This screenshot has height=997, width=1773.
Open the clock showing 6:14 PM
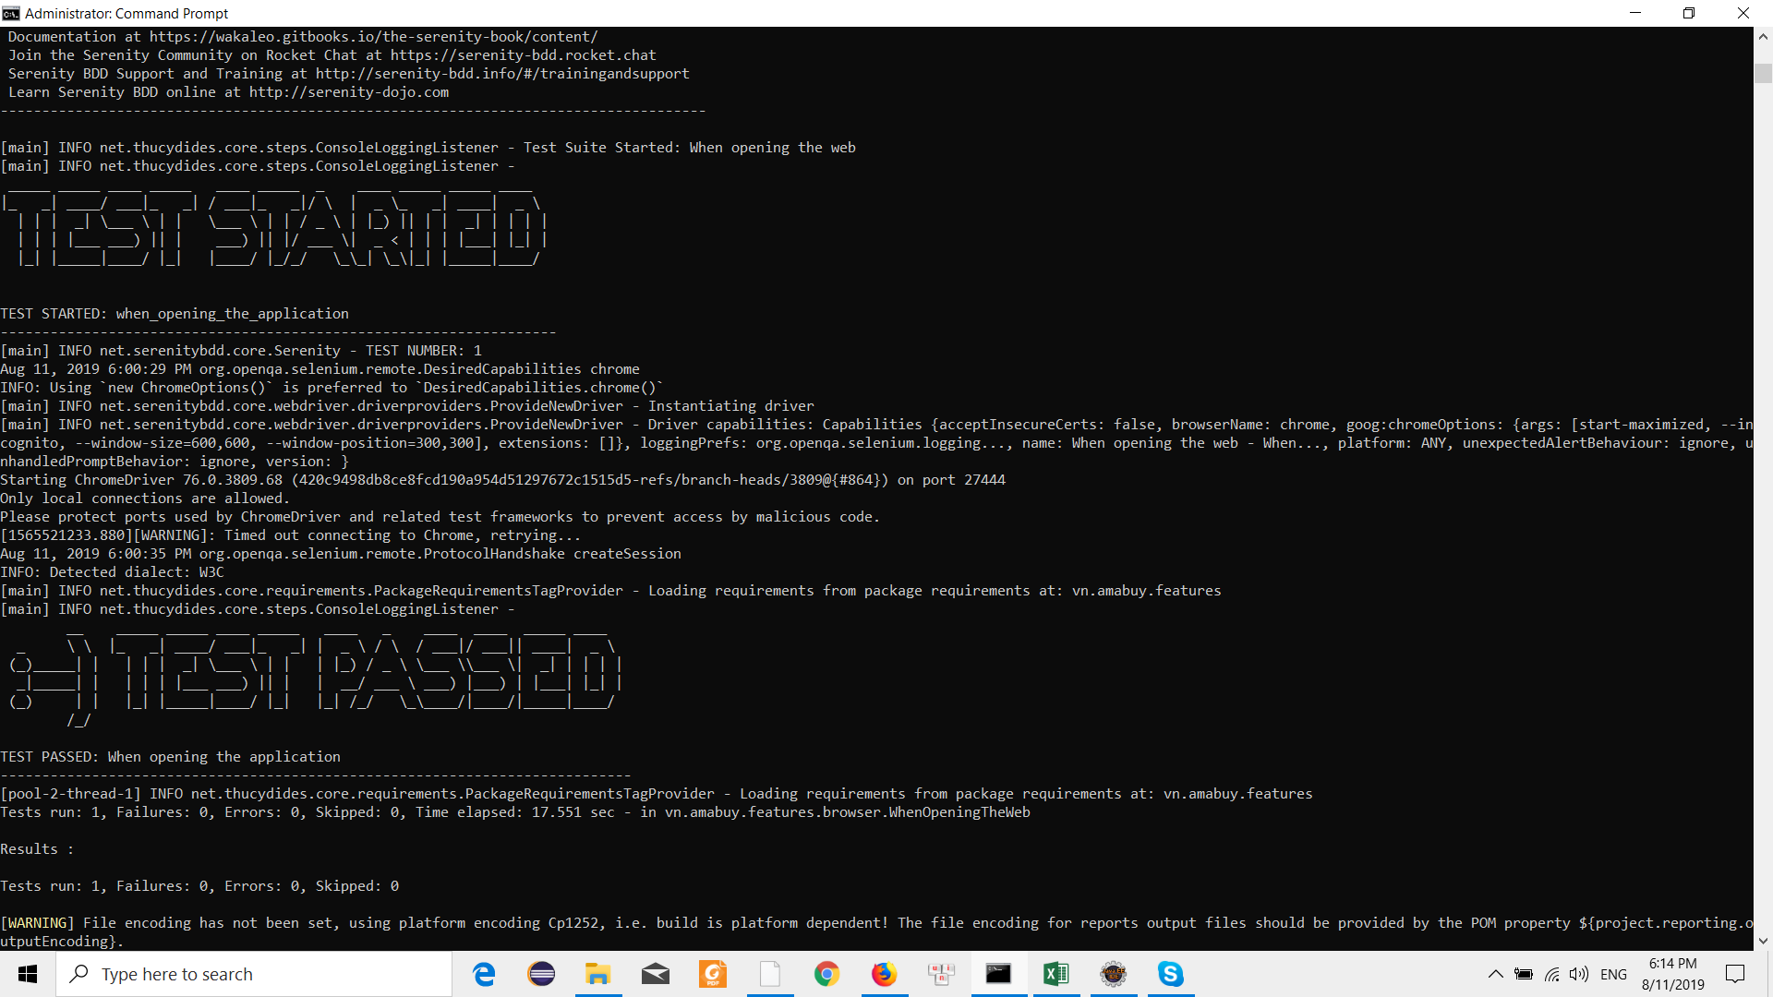click(1673, 974)
